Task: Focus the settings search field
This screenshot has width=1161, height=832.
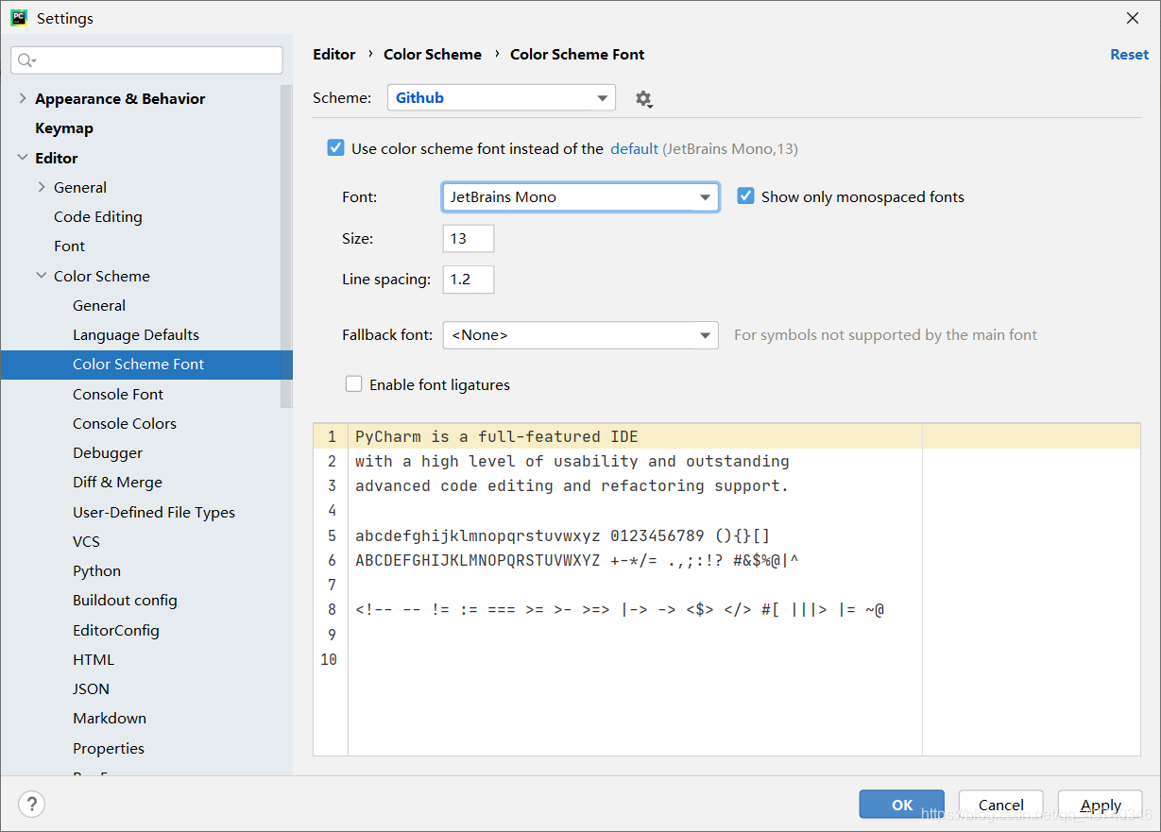Action: (146, 60)
